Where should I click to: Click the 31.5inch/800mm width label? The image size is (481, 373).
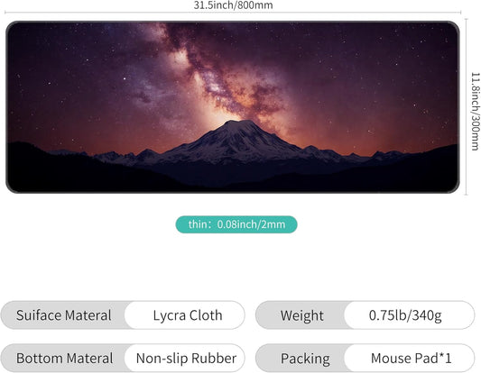tap(233, 5)
